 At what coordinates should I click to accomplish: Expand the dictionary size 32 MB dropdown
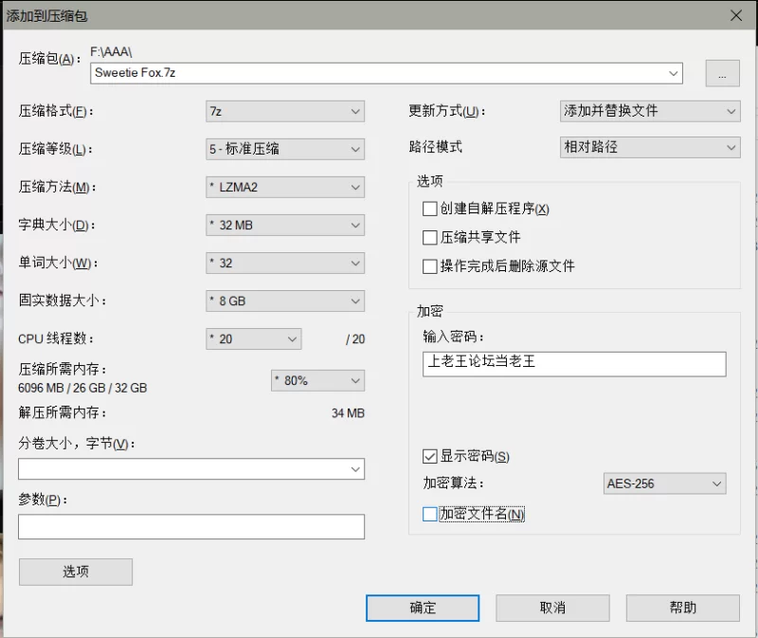tap(285, 226)
